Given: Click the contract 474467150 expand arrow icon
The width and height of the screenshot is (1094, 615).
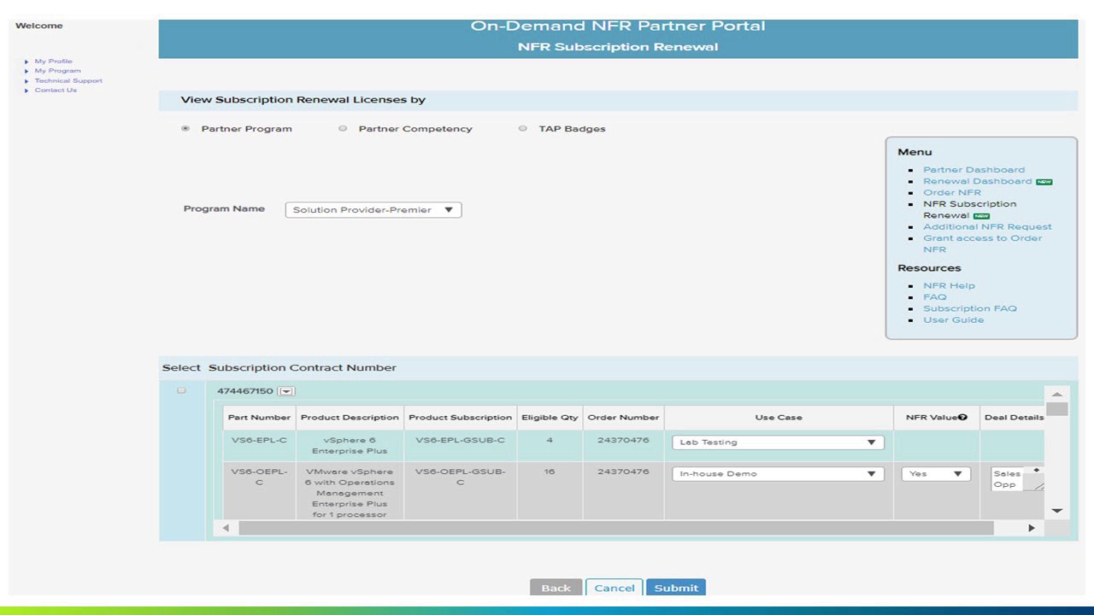Looking at the screenshot, I should pos(286,391).
